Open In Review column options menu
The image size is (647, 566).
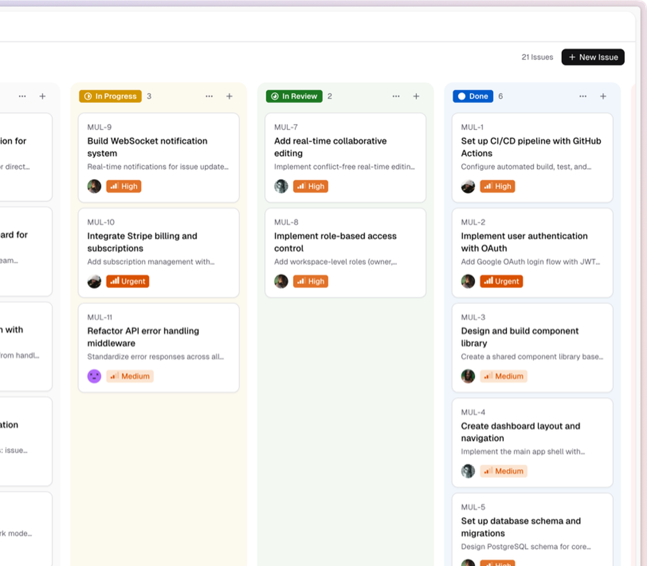point(396,96)
